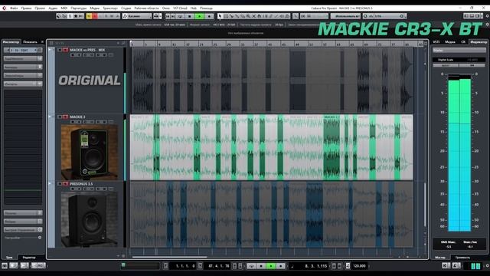Select the Zoom magnifier tool

248,16
